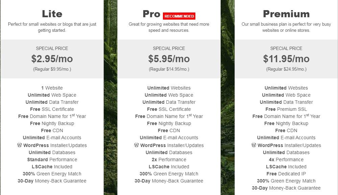Click 1 Website feature in Lite
This screenshot has height=195, width=338.
coord(52,88)
